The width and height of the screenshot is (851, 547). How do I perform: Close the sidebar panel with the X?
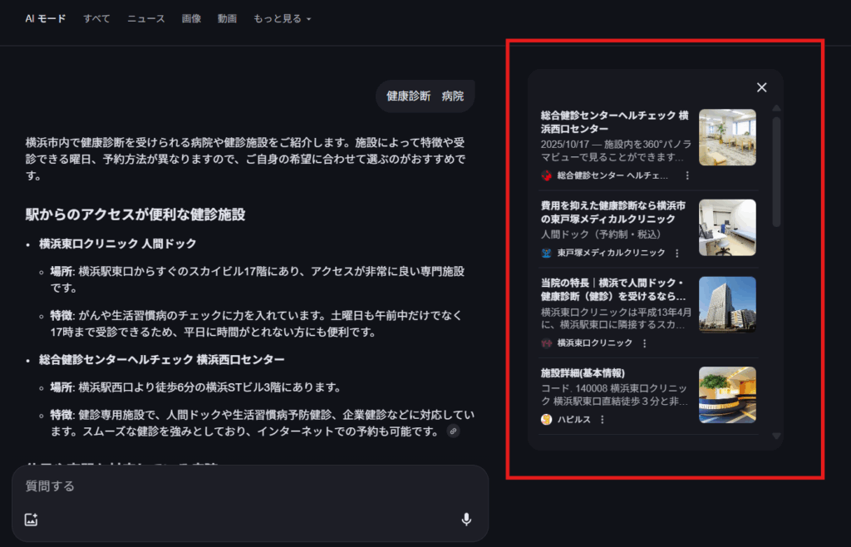[761, 86]
